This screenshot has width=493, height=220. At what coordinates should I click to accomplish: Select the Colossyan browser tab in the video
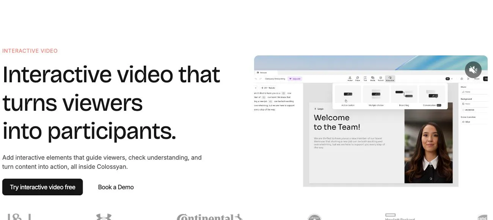[265, 72]
